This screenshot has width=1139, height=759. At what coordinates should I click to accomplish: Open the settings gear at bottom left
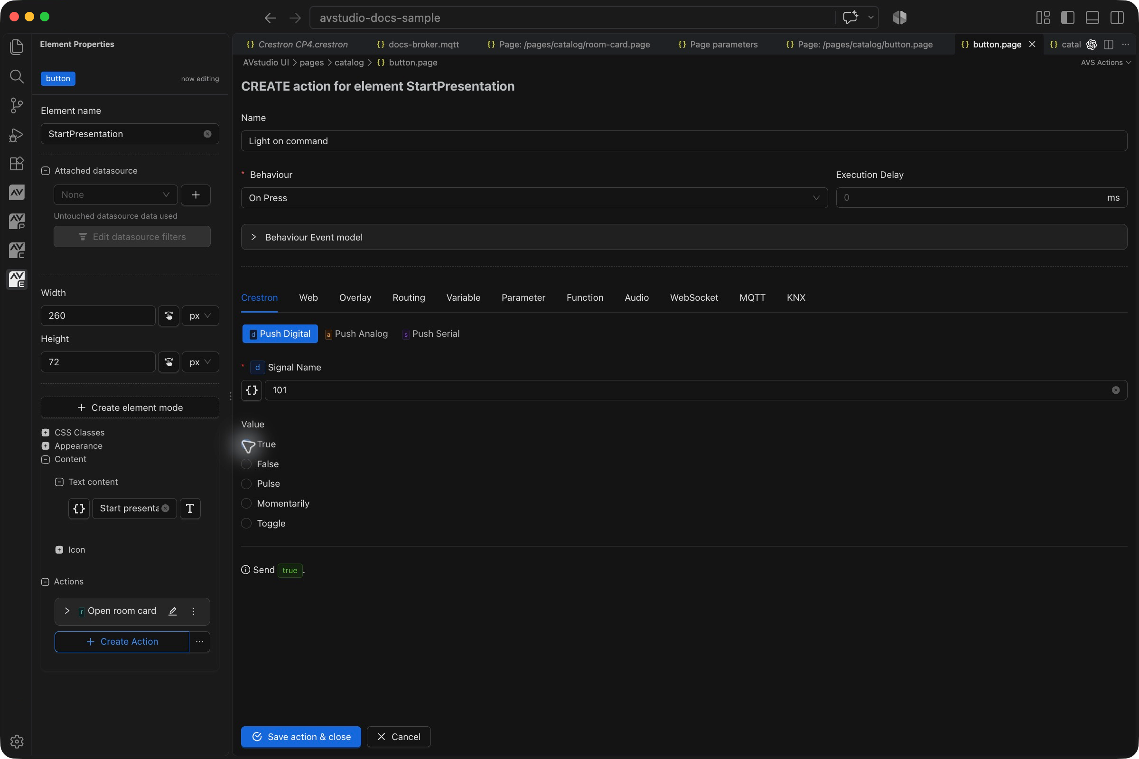[17, 741]
